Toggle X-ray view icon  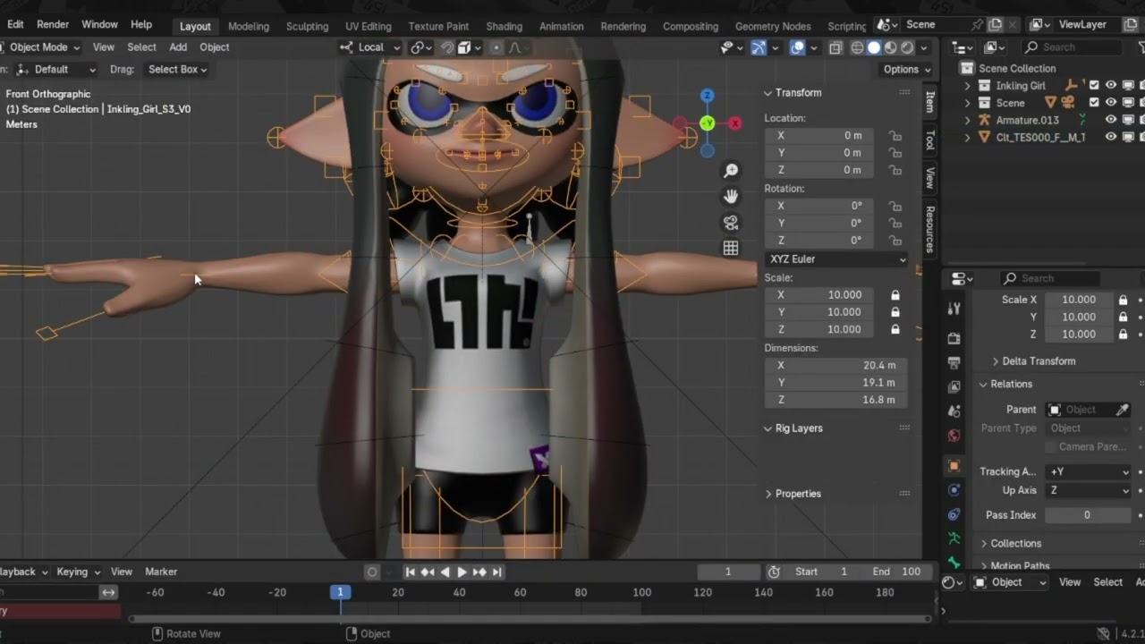835,47
